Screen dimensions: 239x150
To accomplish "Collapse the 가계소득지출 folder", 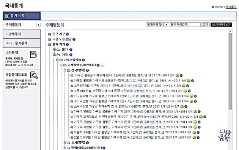I will (57, 60).
